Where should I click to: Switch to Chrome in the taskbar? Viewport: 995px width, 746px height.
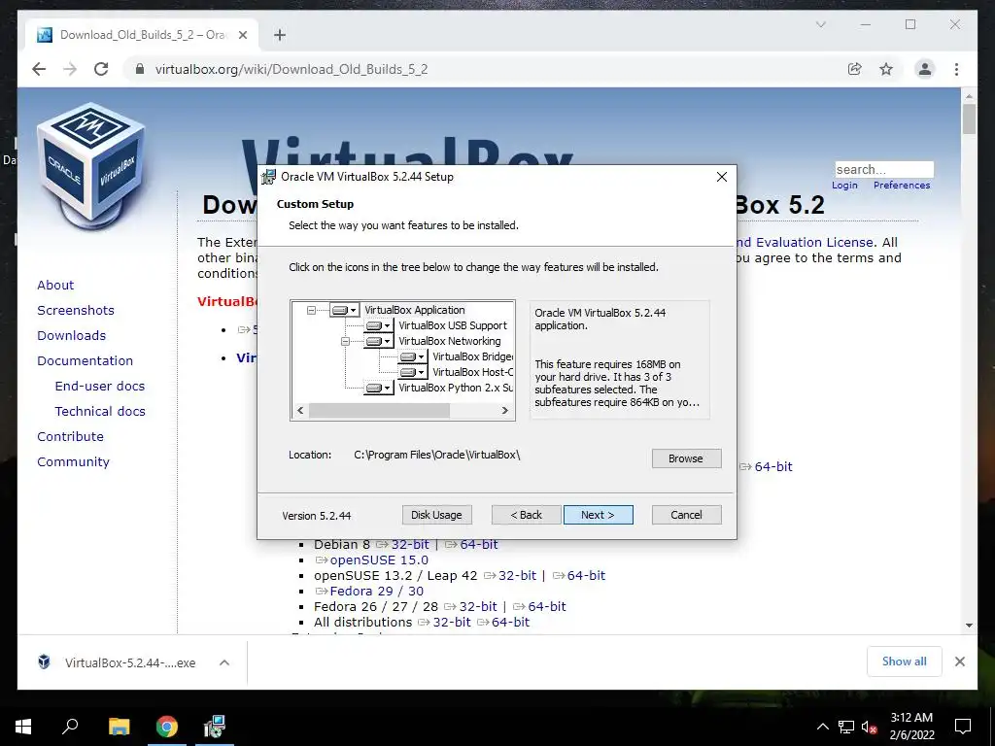coord(167,727)
